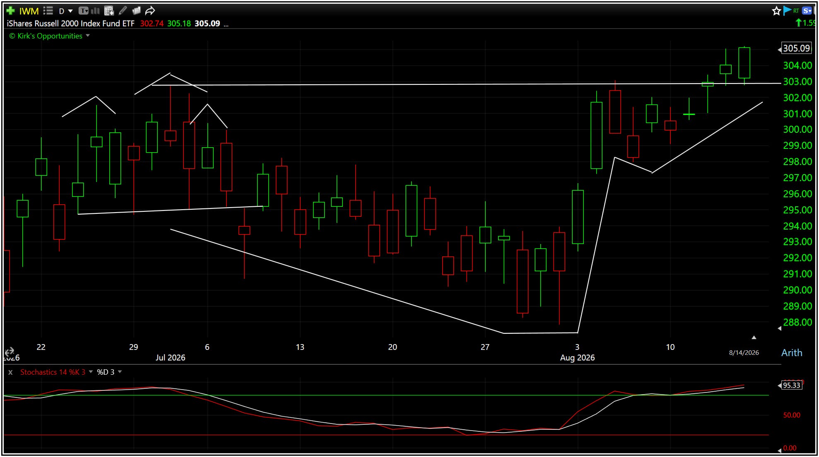Click the Jul 2026 time axis label
Screen dimensions: 819x457
(x=170, y=358)
